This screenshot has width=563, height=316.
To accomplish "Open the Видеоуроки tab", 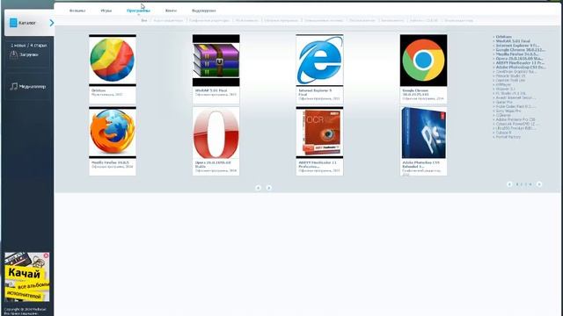I will tap(203, 11).
